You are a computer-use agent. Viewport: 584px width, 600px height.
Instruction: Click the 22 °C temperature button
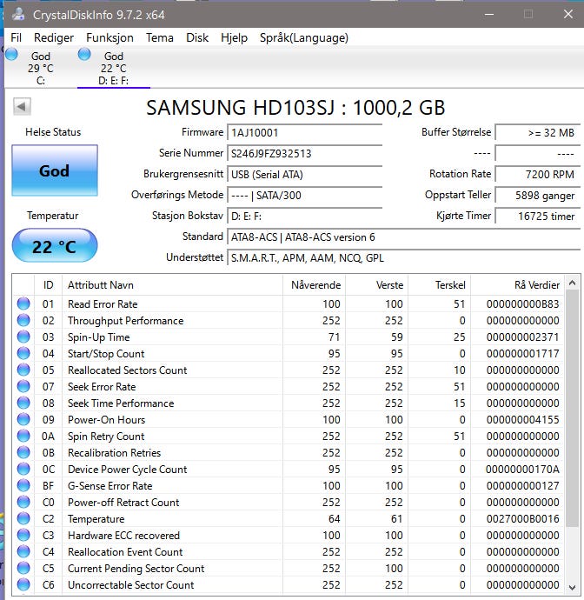coord(54,247)
